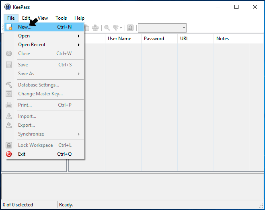Click the Save As submenu arrow
This screenshot has height=210, width=265.
tap(79, 74)
